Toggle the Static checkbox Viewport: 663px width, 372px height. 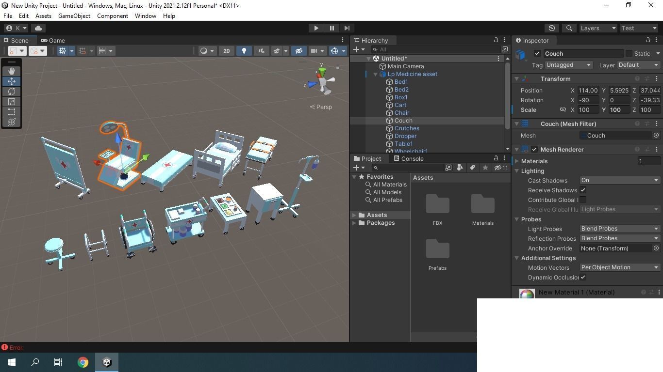pyautogui.click(x=629, y=54)
